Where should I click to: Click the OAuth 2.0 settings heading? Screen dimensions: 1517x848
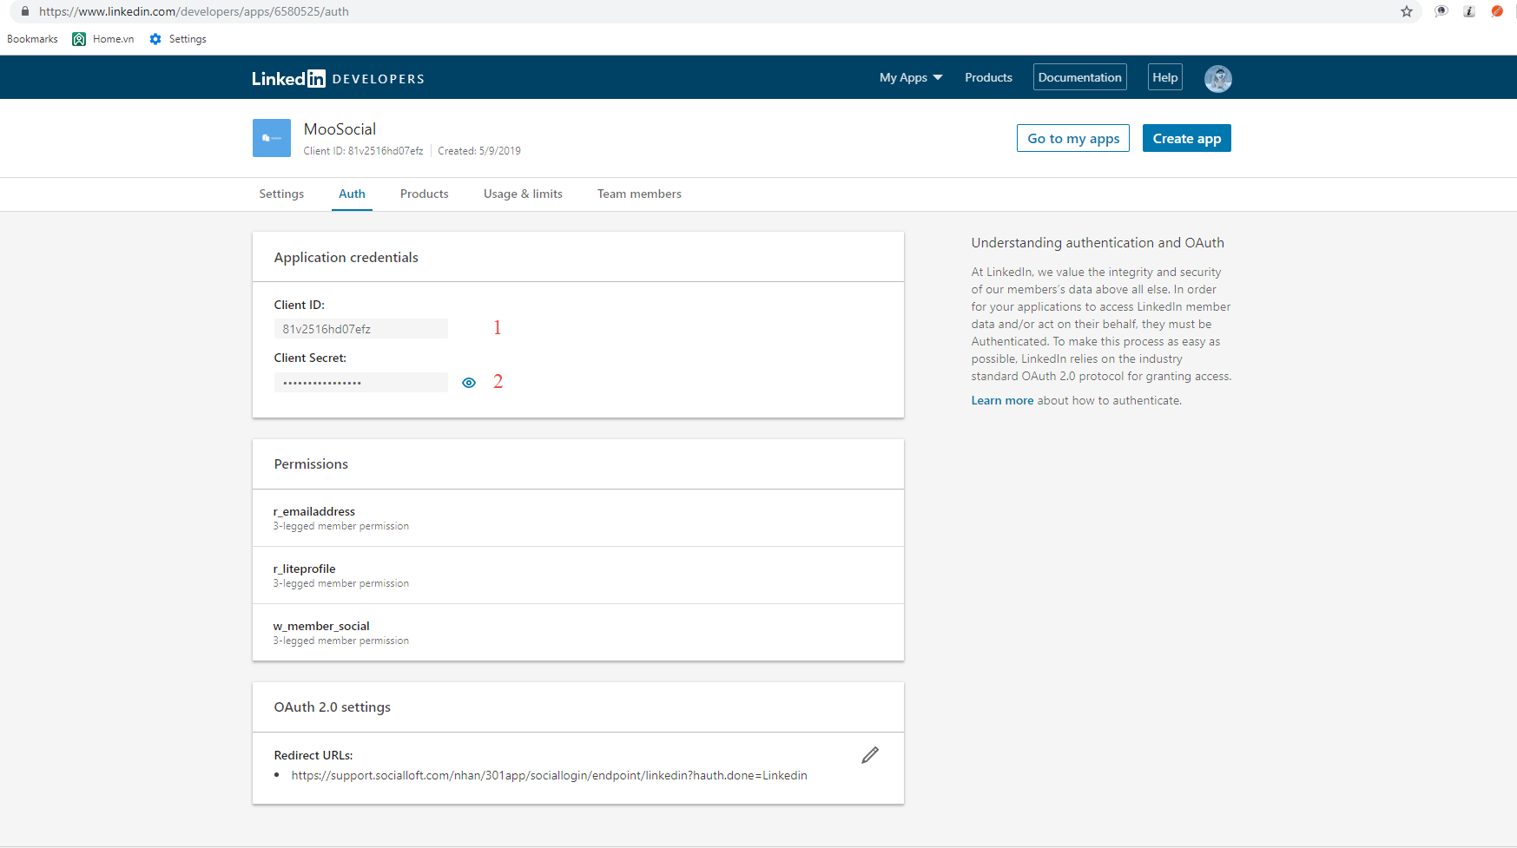coord(332,707)
